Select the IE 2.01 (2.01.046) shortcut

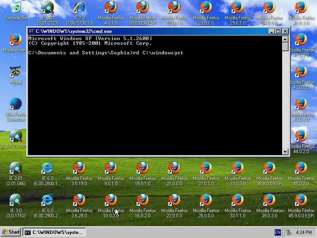(16, 174)
